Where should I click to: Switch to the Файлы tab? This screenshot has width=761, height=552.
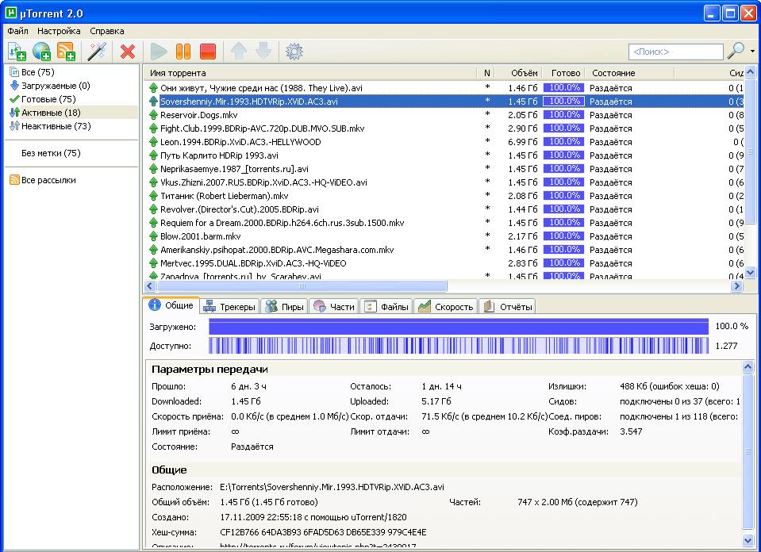(386, 307)
